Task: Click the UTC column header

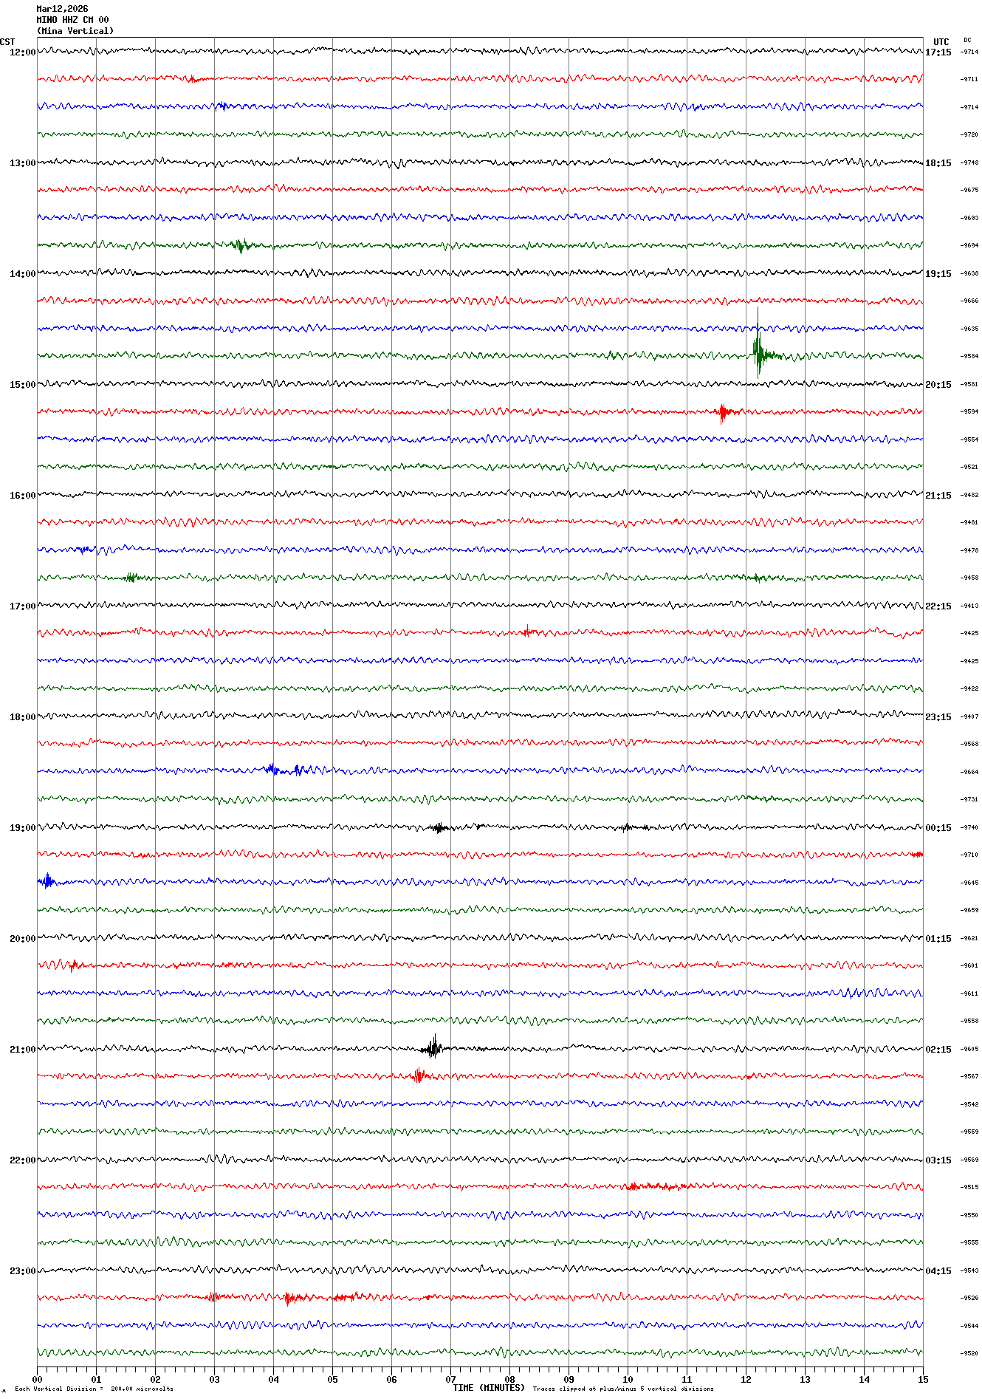Action: coord(941,42)
